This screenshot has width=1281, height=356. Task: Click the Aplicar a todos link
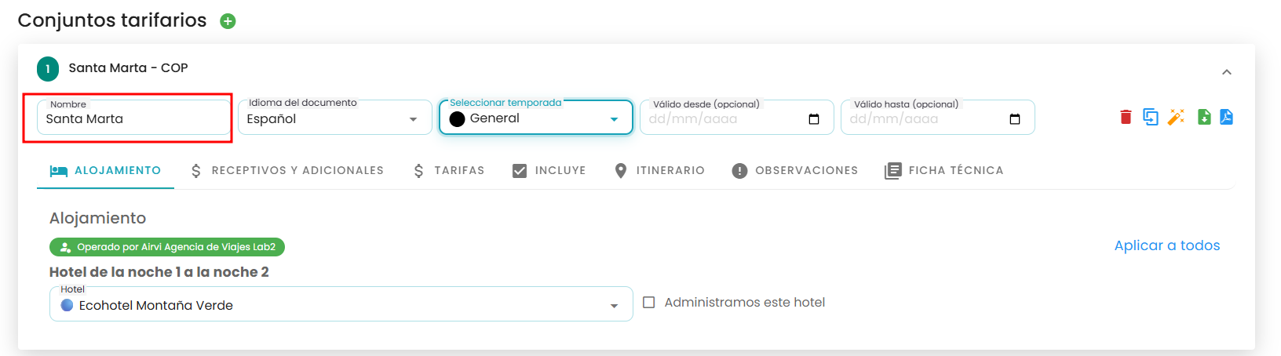(1167, 245)
